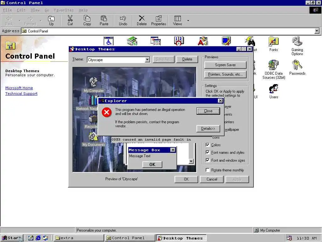
Task: Click the Delete theme button
Action: tap(187, 59)
